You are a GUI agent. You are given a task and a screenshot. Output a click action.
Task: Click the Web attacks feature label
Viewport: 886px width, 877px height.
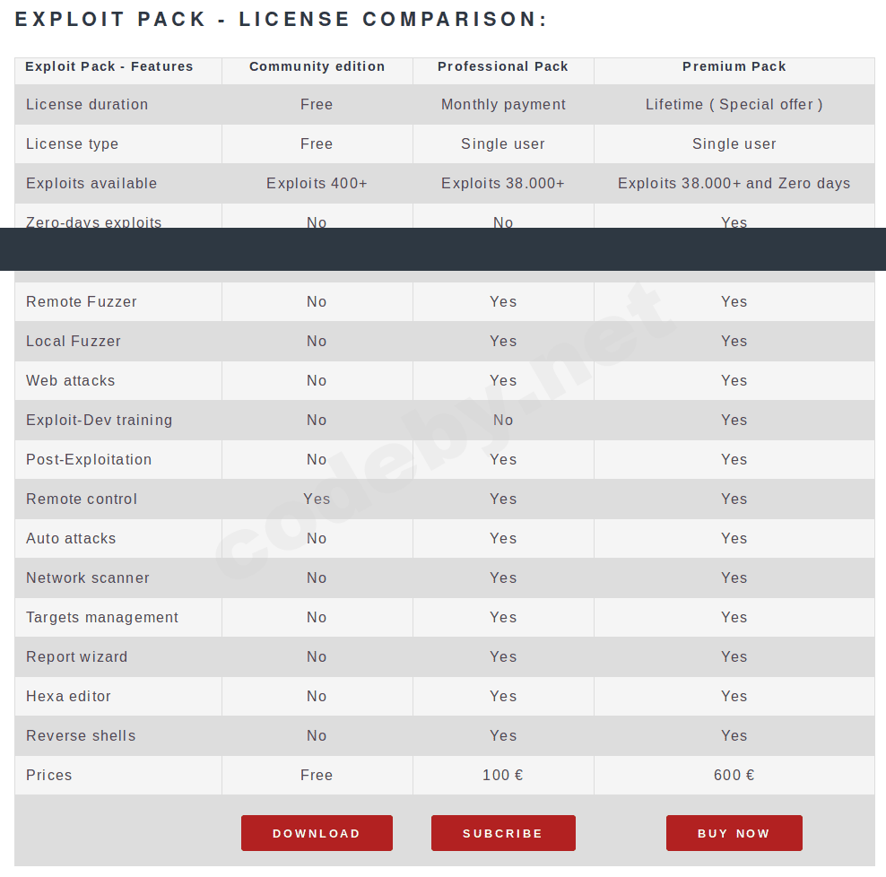click(x=71, y=381)
